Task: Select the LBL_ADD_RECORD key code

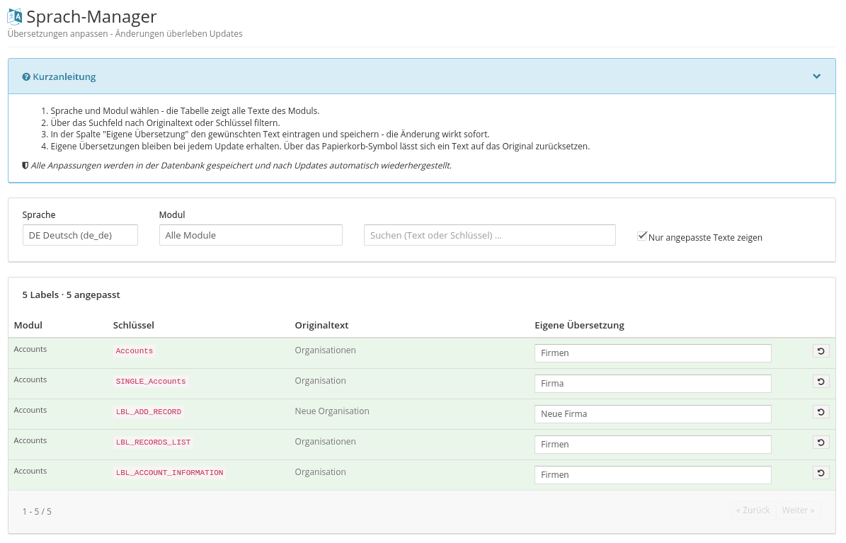Action: [149, 412]
